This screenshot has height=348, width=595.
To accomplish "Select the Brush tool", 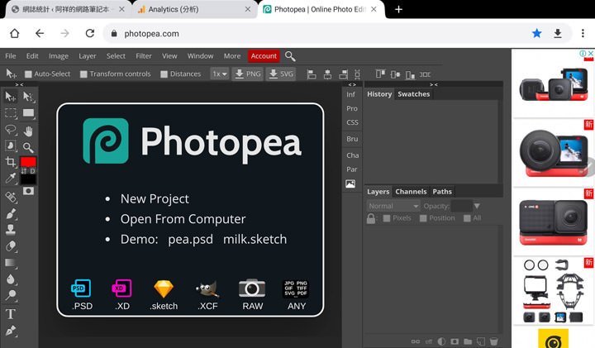I will pos(10,213).
